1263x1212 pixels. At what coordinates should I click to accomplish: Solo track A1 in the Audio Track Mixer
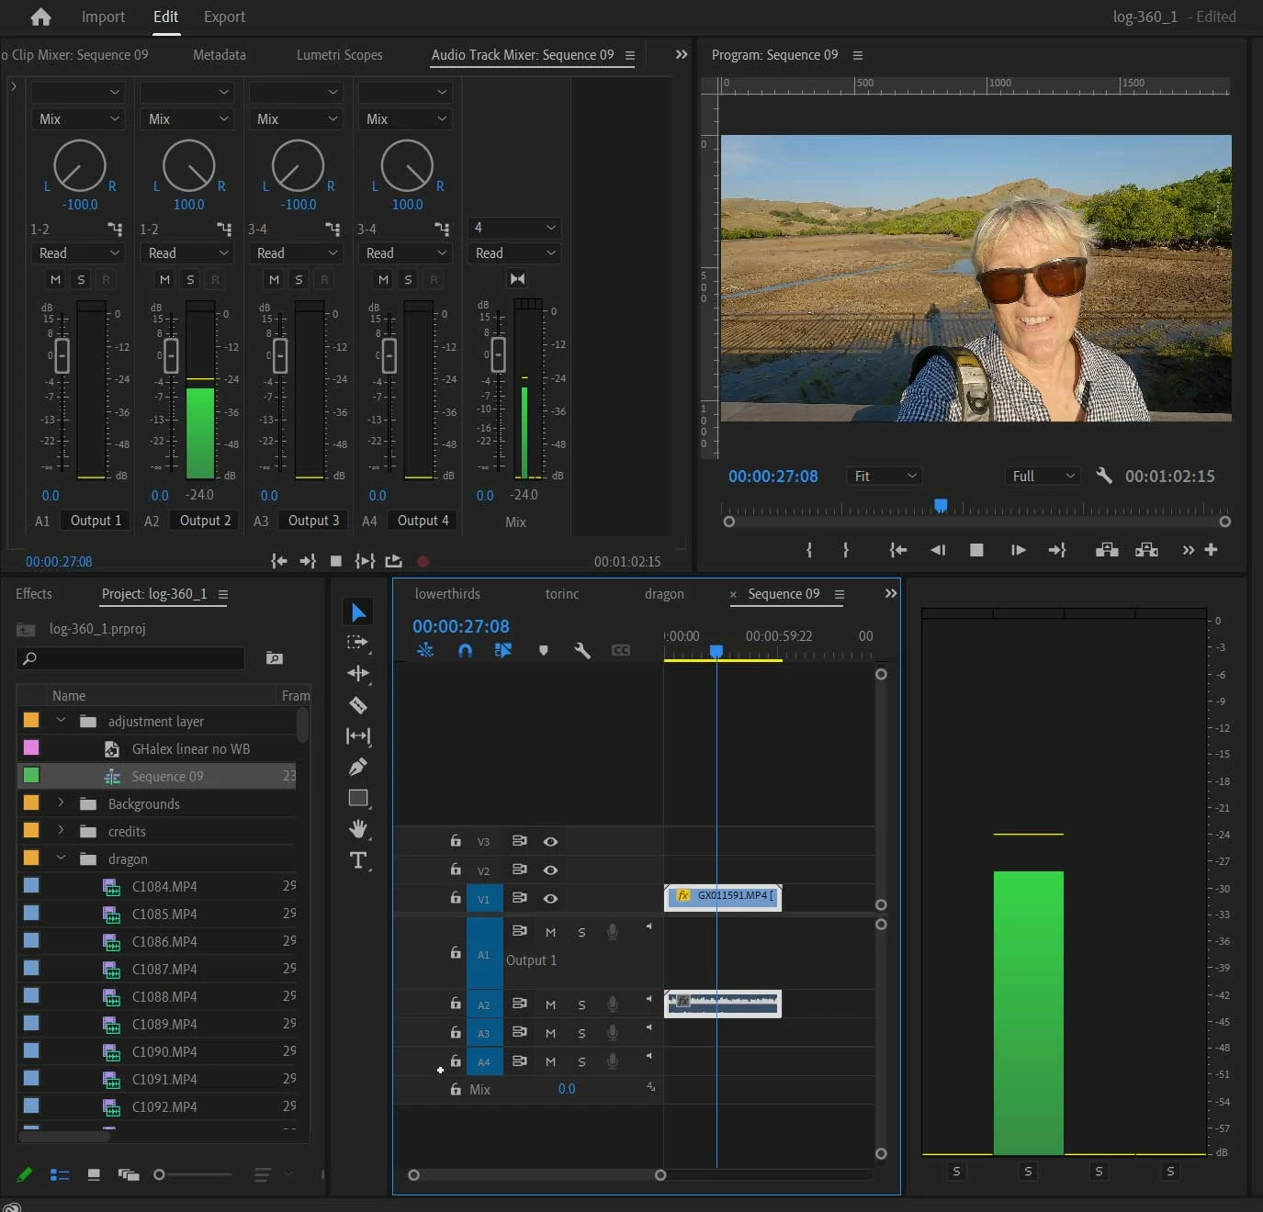tap(81, 279)
